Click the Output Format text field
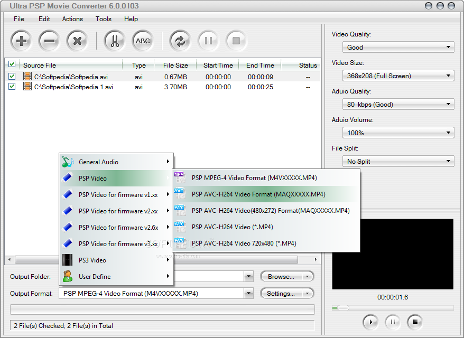 [x=152, y=293]
